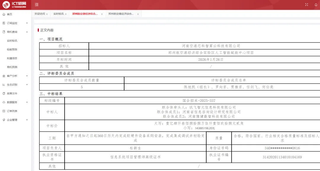Click the 大写 bid price line

click(199, 124)
